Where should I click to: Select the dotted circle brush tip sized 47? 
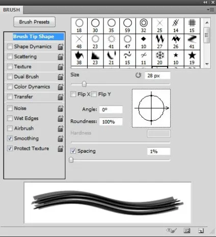[127, 42]
